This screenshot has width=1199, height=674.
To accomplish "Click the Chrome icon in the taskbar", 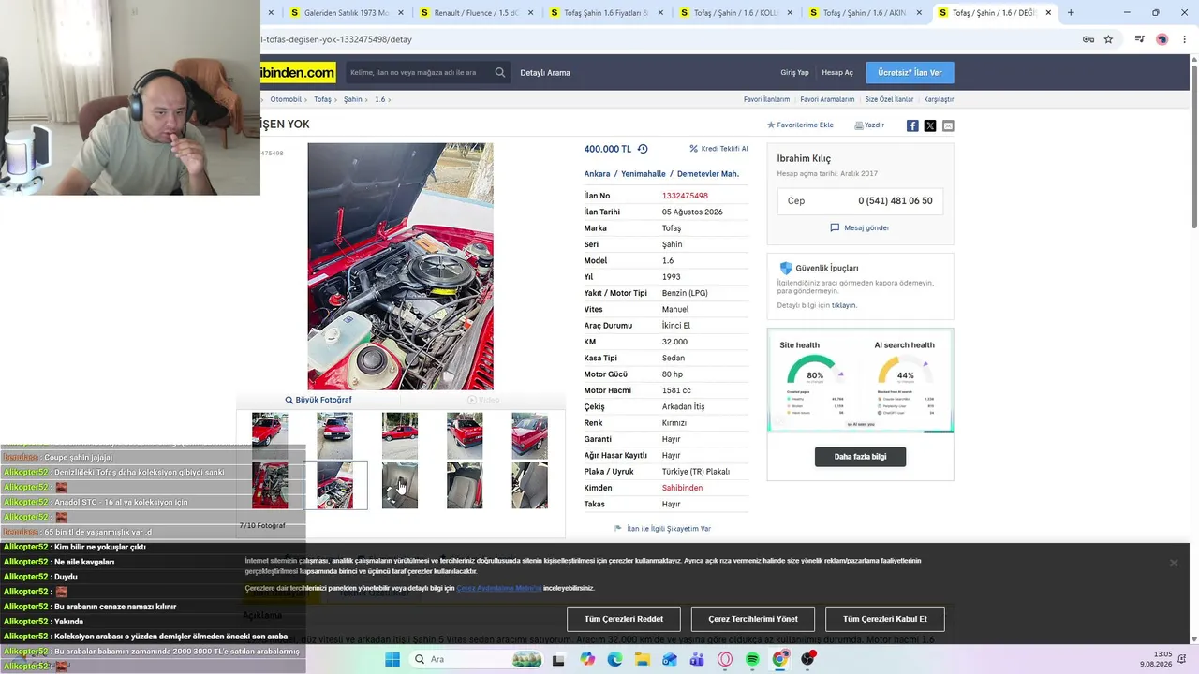I will pos(780,659).
